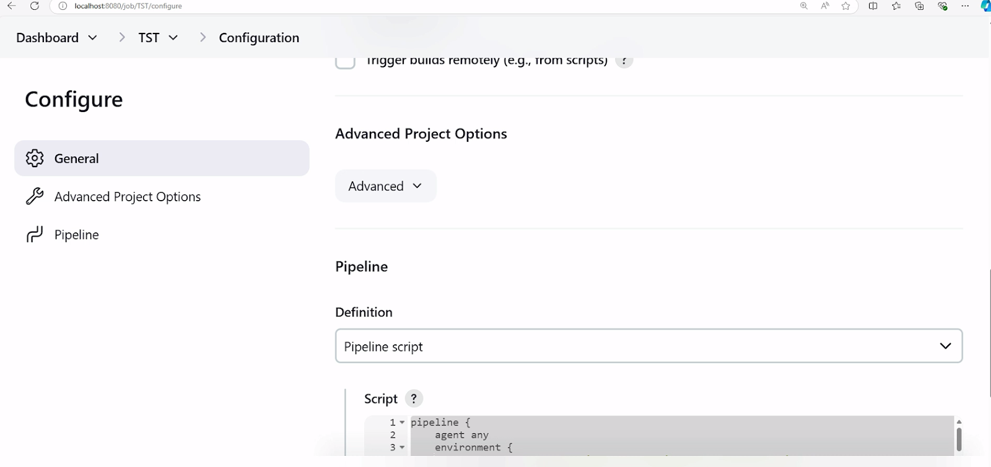
Task: View site information icon in address bar
Action: pos(63,6)
